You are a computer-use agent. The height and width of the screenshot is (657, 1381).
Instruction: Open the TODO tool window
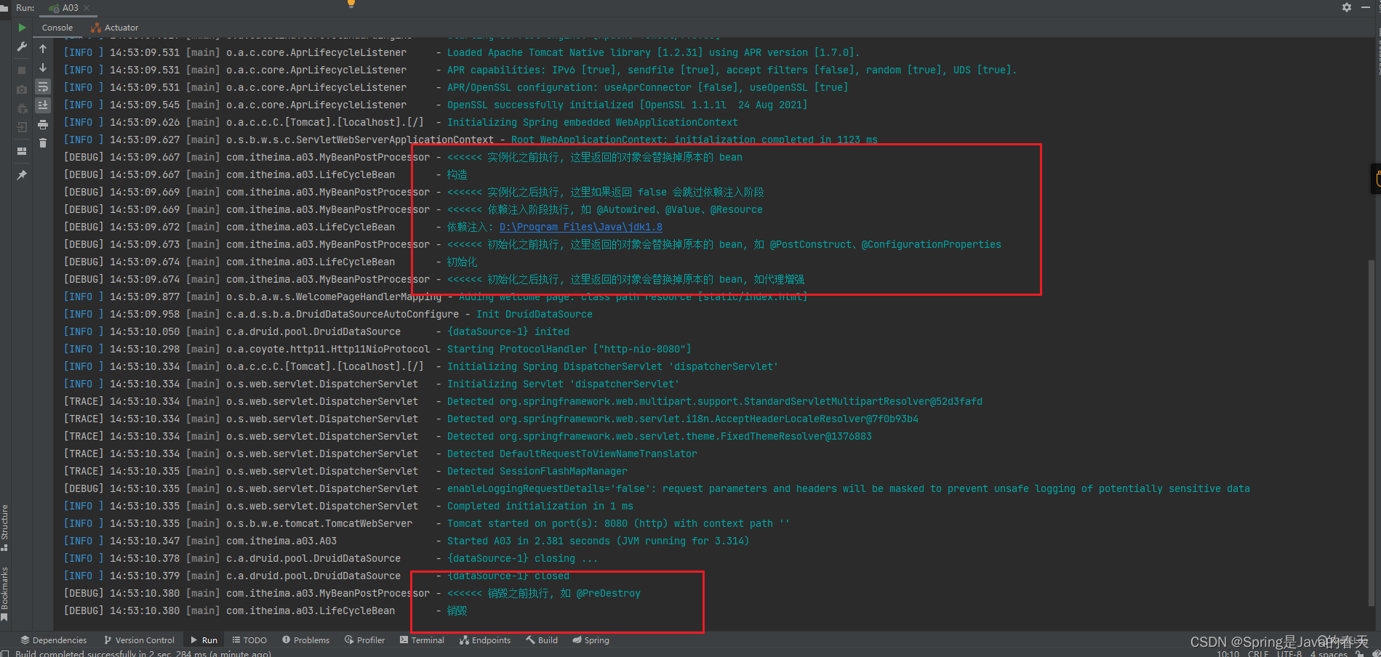[249, 640]
